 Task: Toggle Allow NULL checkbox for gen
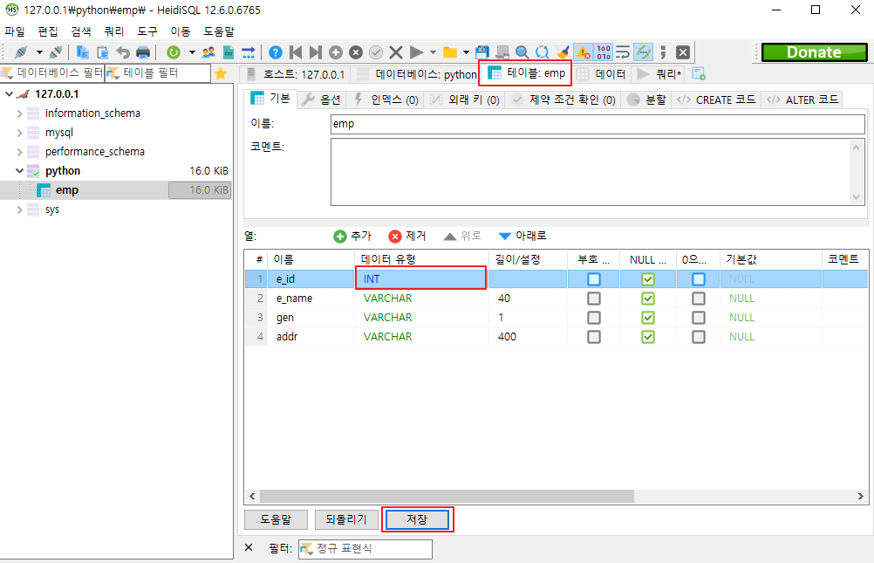648,318
